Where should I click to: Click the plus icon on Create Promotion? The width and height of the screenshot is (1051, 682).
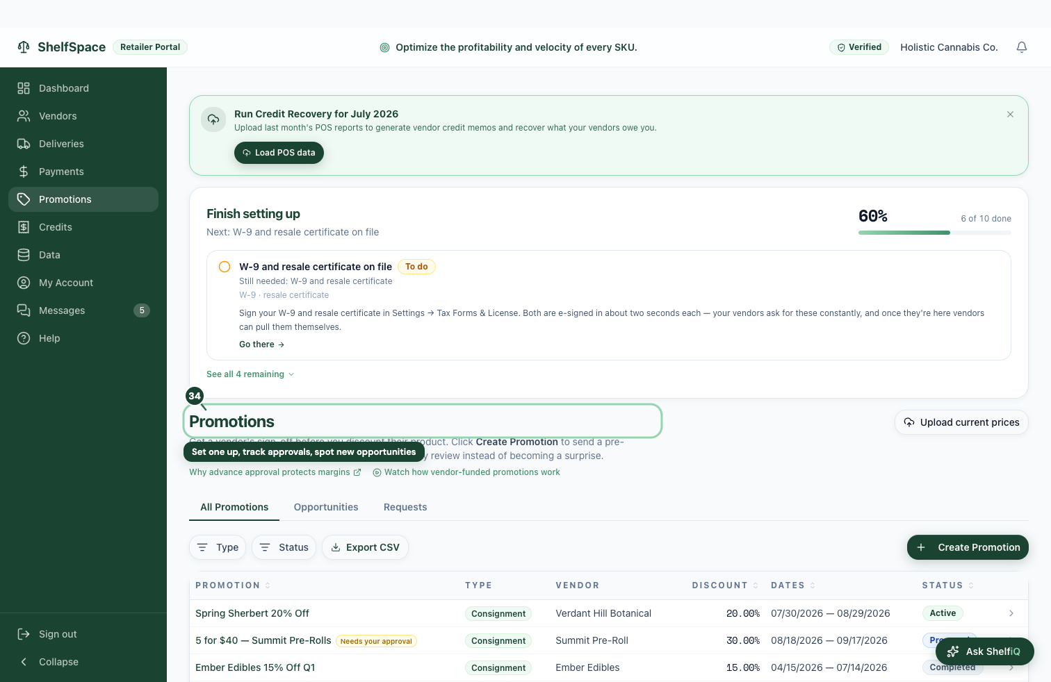pos(921,547)
